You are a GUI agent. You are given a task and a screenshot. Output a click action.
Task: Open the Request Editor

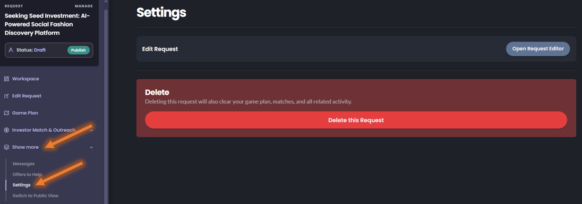[538, 49]
